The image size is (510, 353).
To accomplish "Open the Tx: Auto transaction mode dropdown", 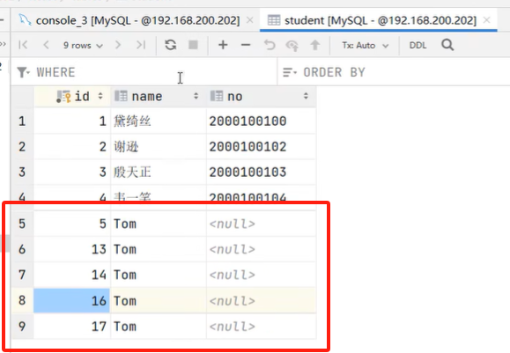I will (365, 45).
